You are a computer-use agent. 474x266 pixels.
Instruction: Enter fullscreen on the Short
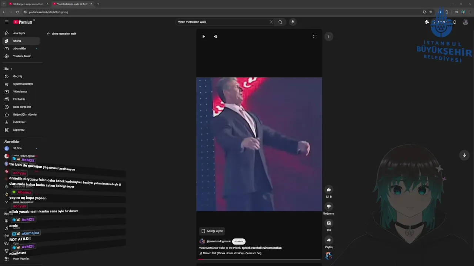[315, 37]
